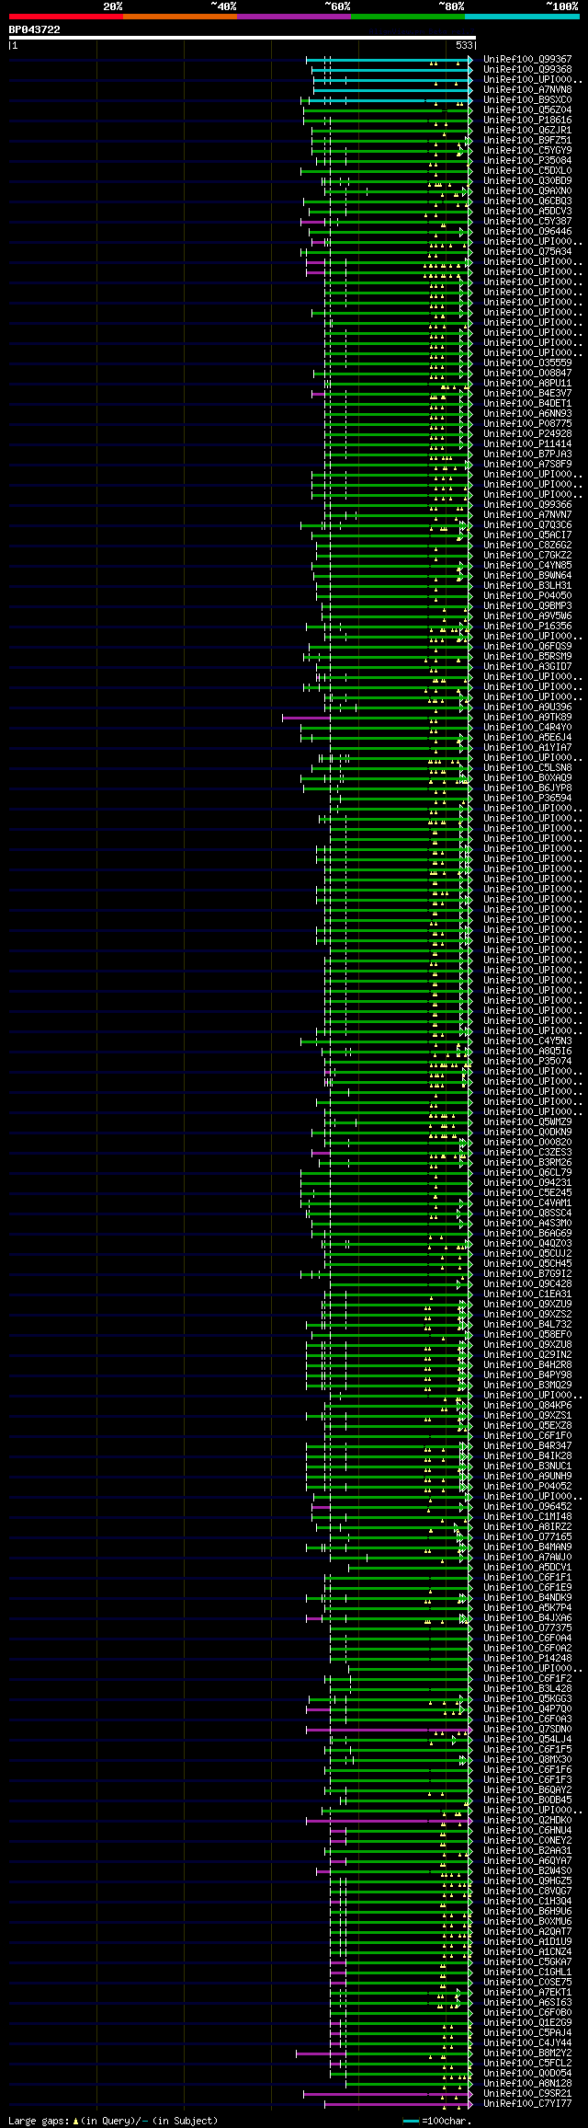Screen dimensions: 588x2128
Task: Click the cyan 100-character scale bar
Action: click(412, 2121)
